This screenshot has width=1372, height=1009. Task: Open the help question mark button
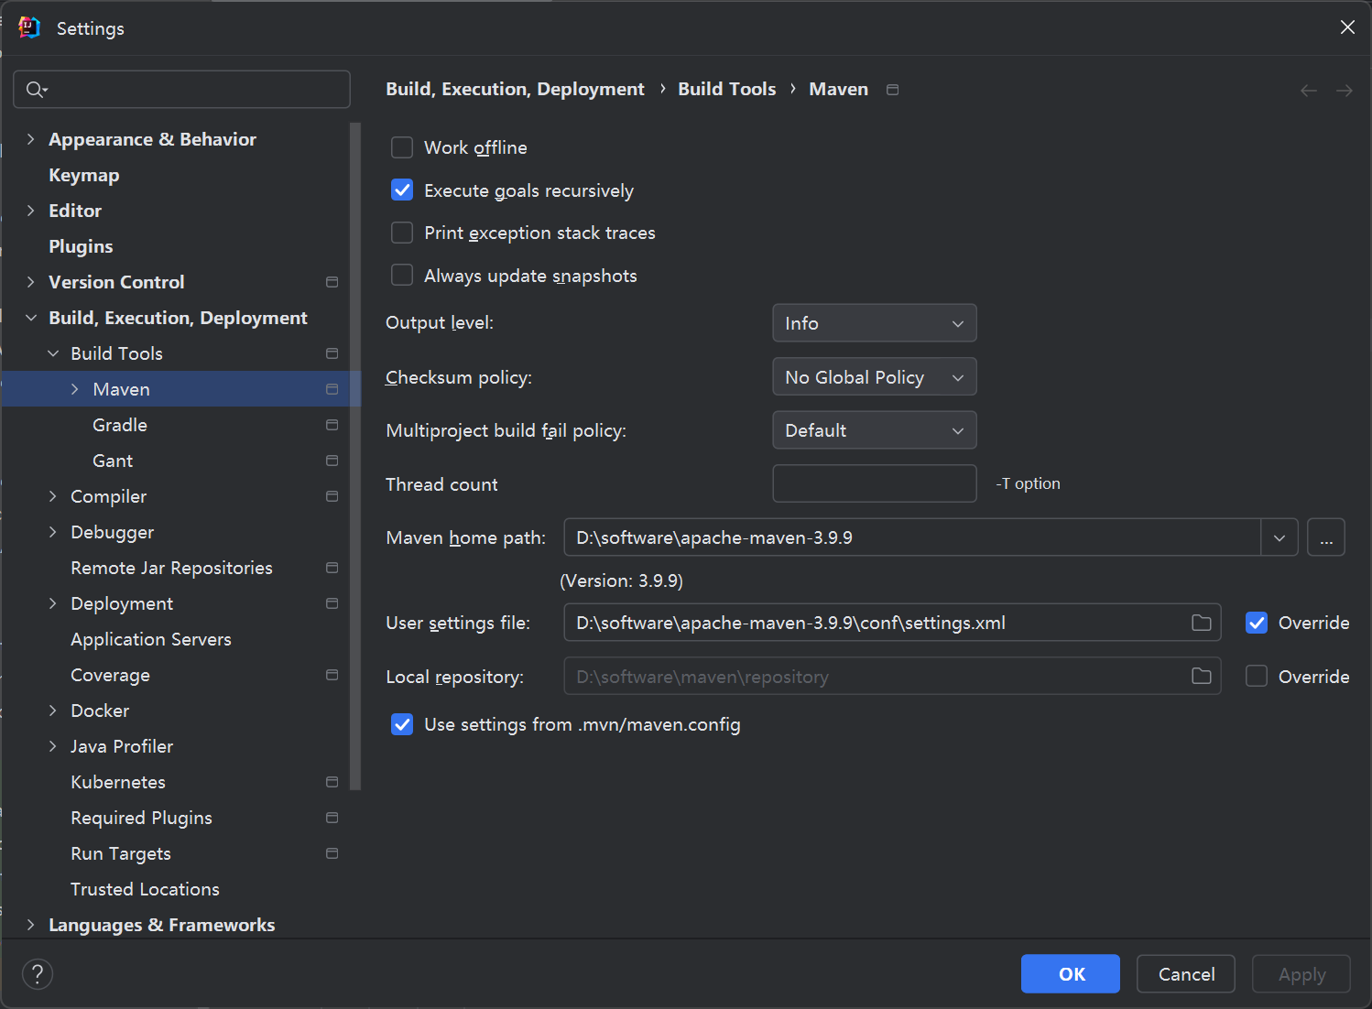coord(38,974)
